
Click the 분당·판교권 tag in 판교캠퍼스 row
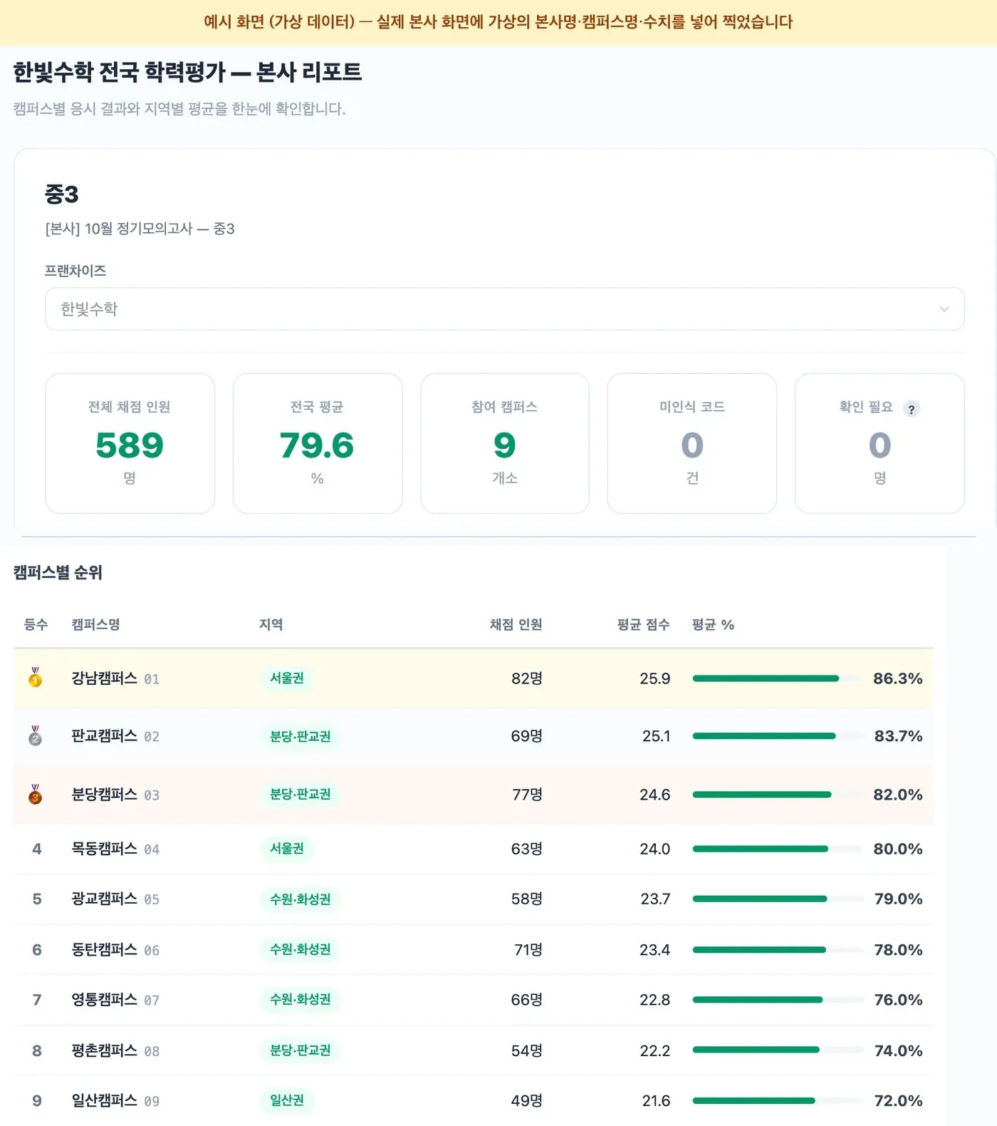(301, 737)
